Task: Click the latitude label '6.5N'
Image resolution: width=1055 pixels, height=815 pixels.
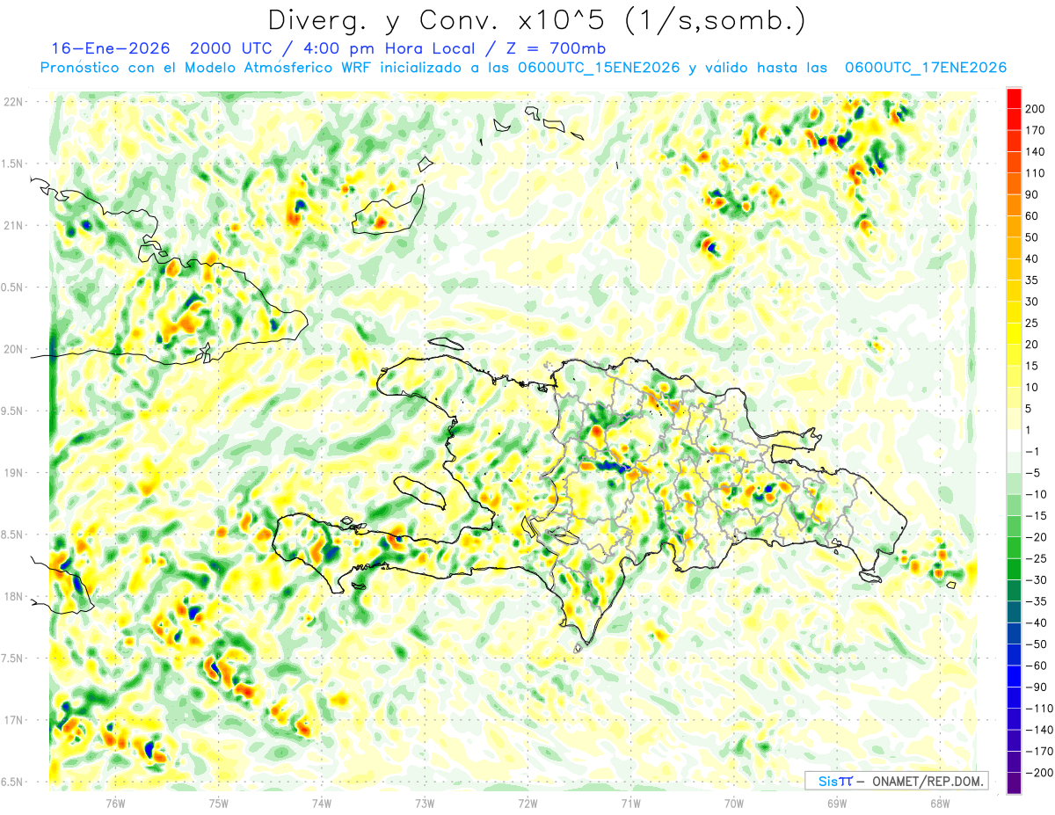Action: [13, 782]
